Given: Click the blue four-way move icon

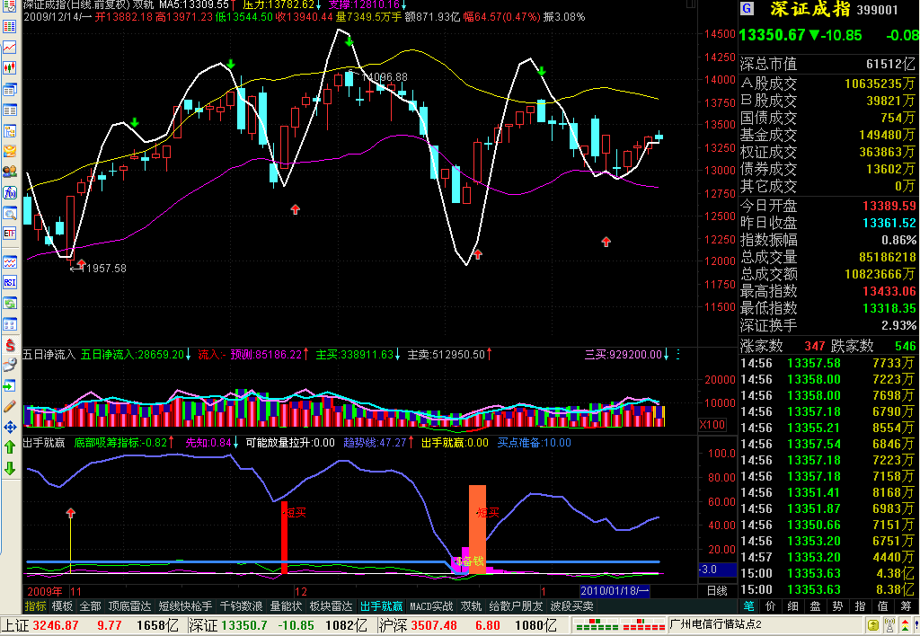Looking at the screenshot, I should click(9, 427).
